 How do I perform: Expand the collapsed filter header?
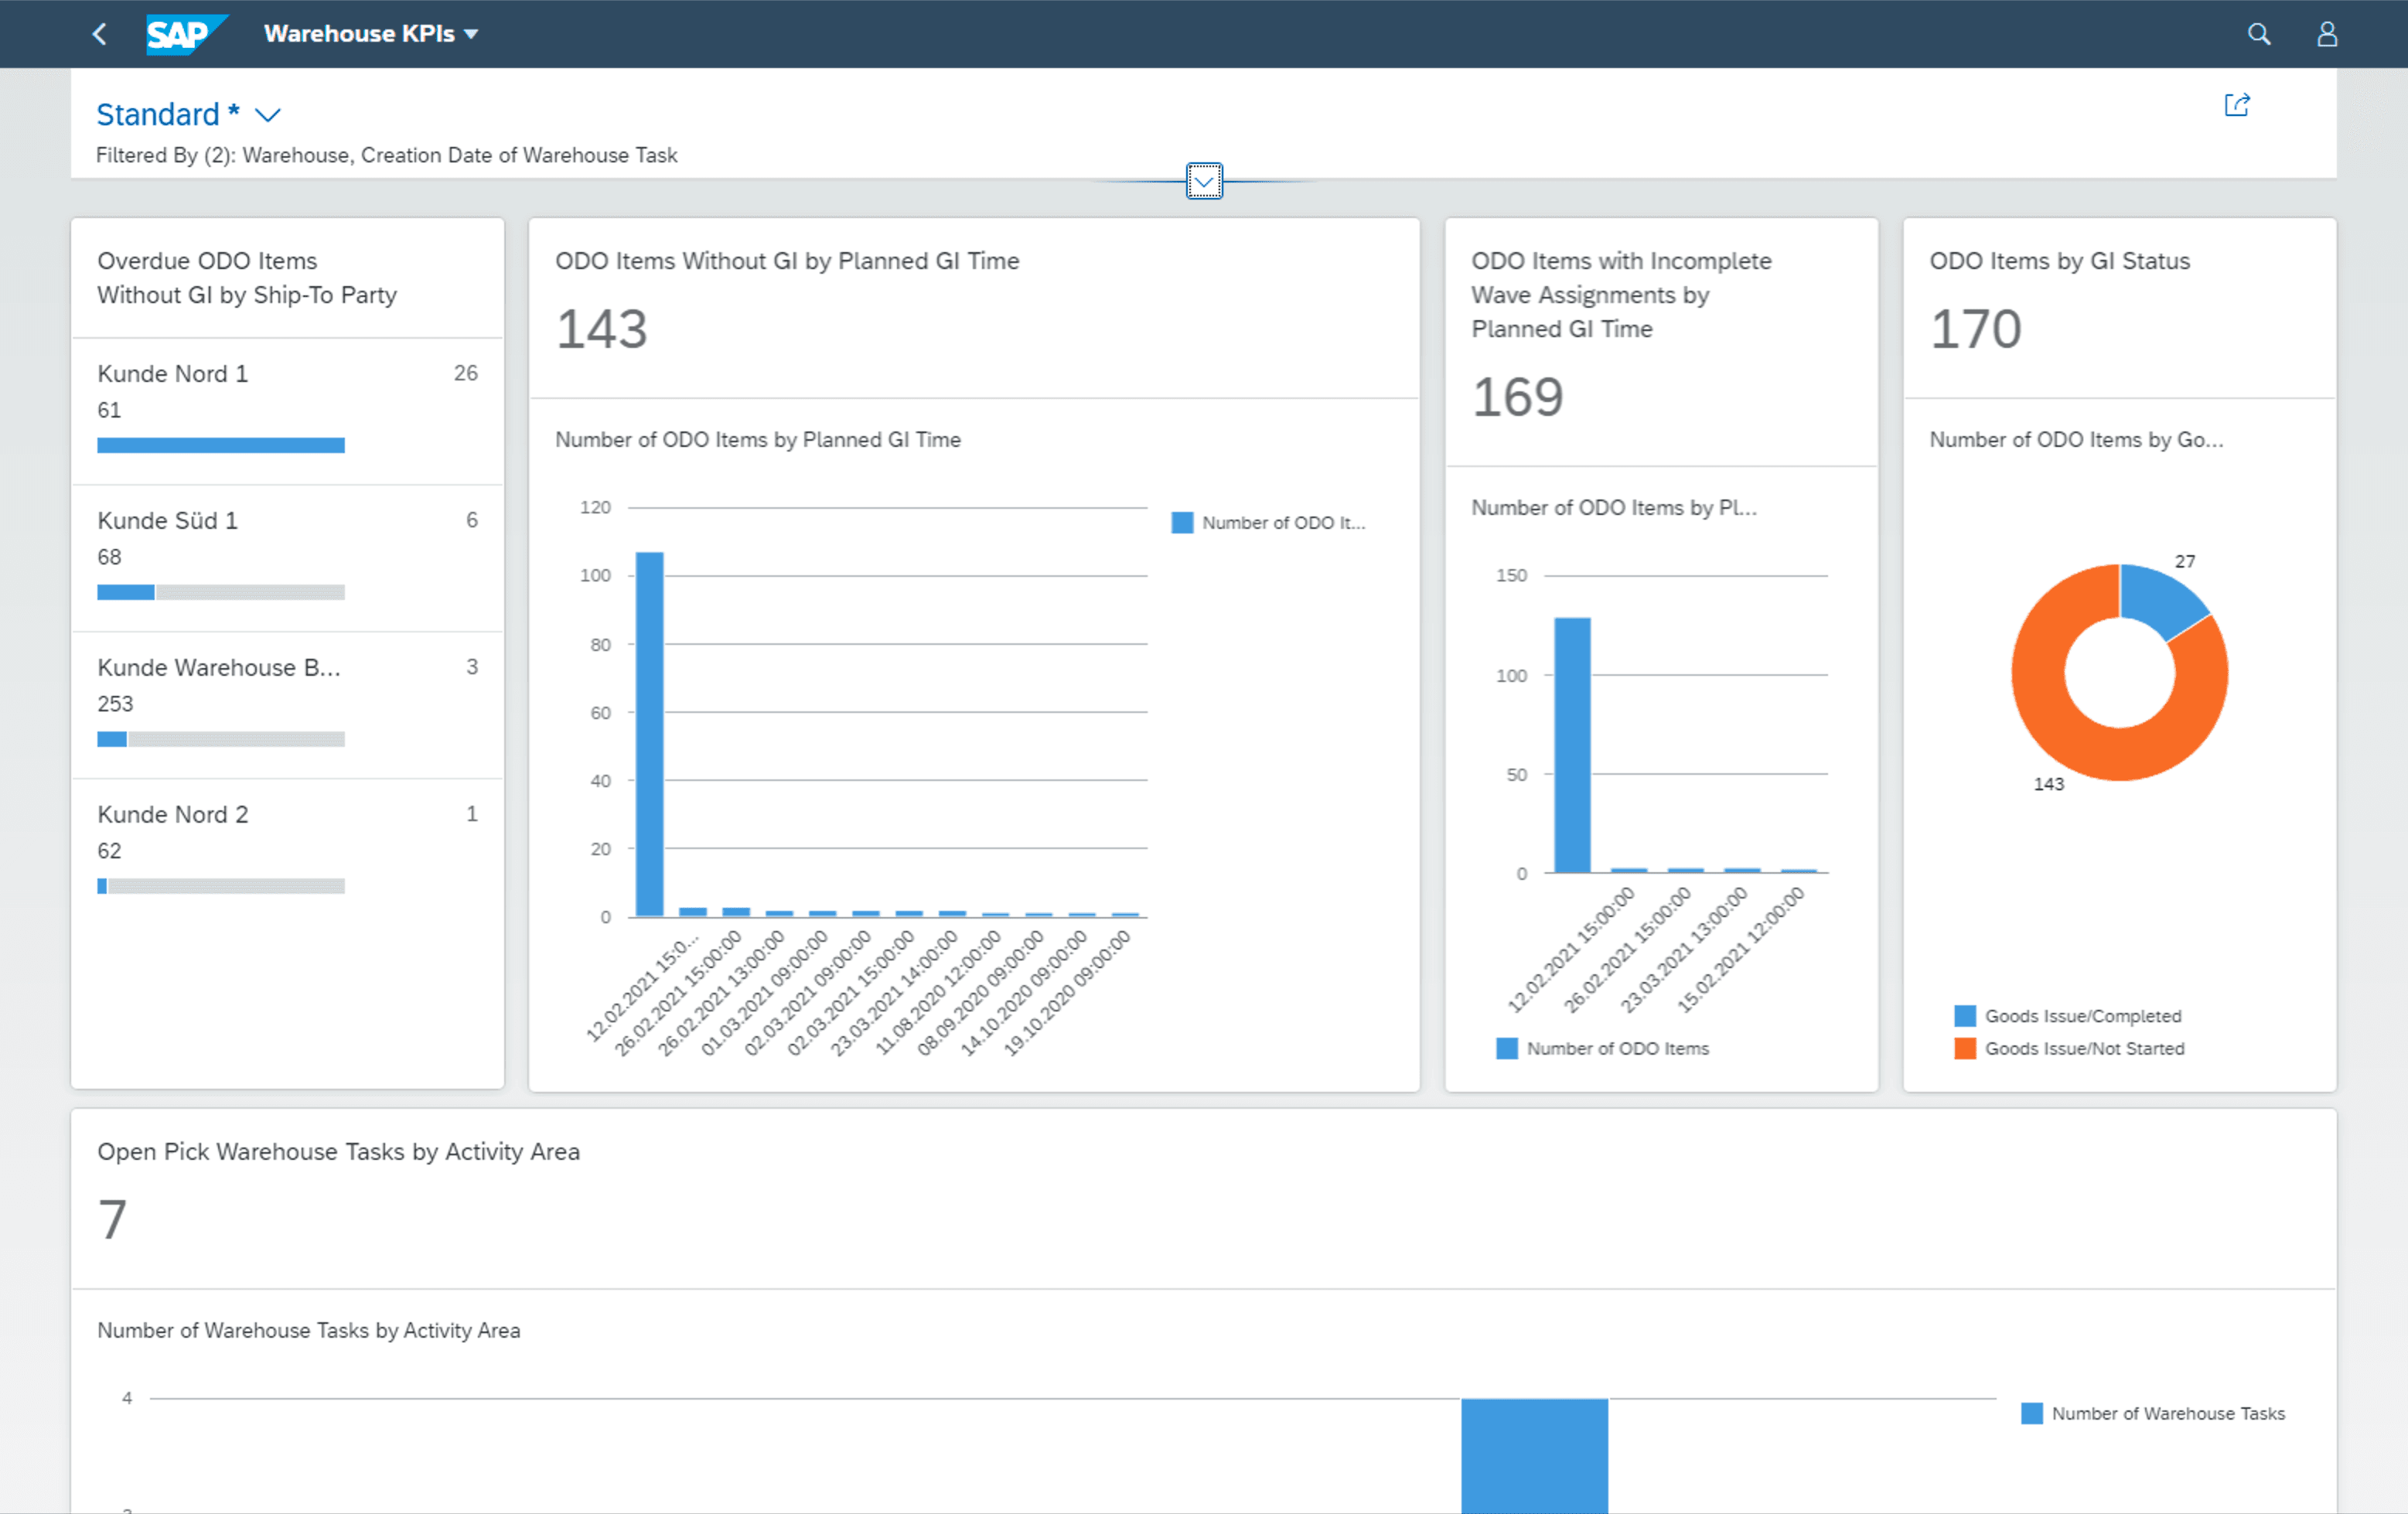coord(1204,181)
